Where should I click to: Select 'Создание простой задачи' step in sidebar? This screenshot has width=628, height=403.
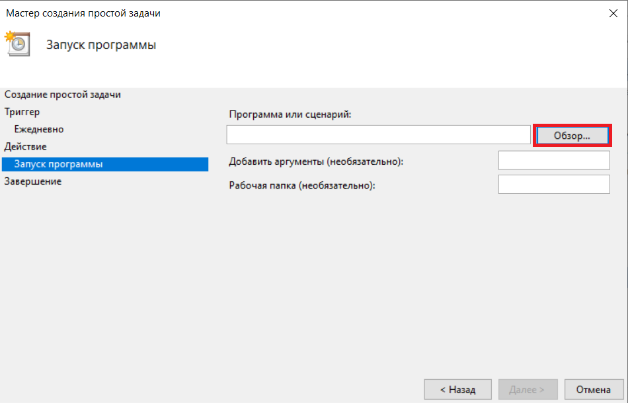[63, 95]
